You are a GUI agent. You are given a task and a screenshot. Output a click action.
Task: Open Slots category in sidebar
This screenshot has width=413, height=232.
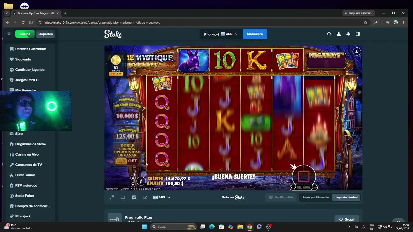point(31,134)
